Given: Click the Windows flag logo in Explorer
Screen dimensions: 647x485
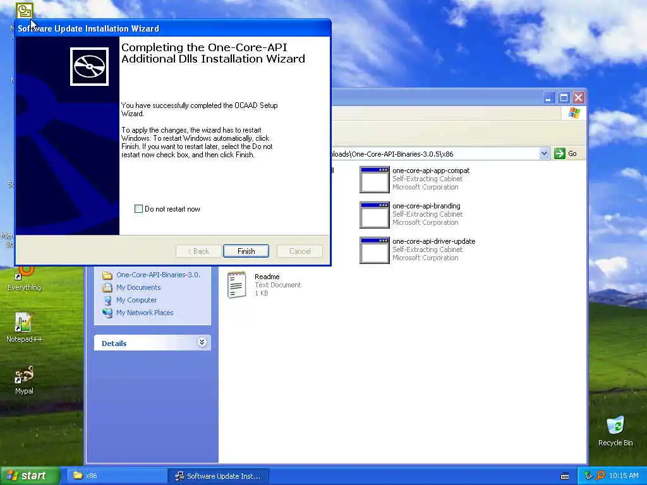Looking at the screenshot, I should coord(574,112).
